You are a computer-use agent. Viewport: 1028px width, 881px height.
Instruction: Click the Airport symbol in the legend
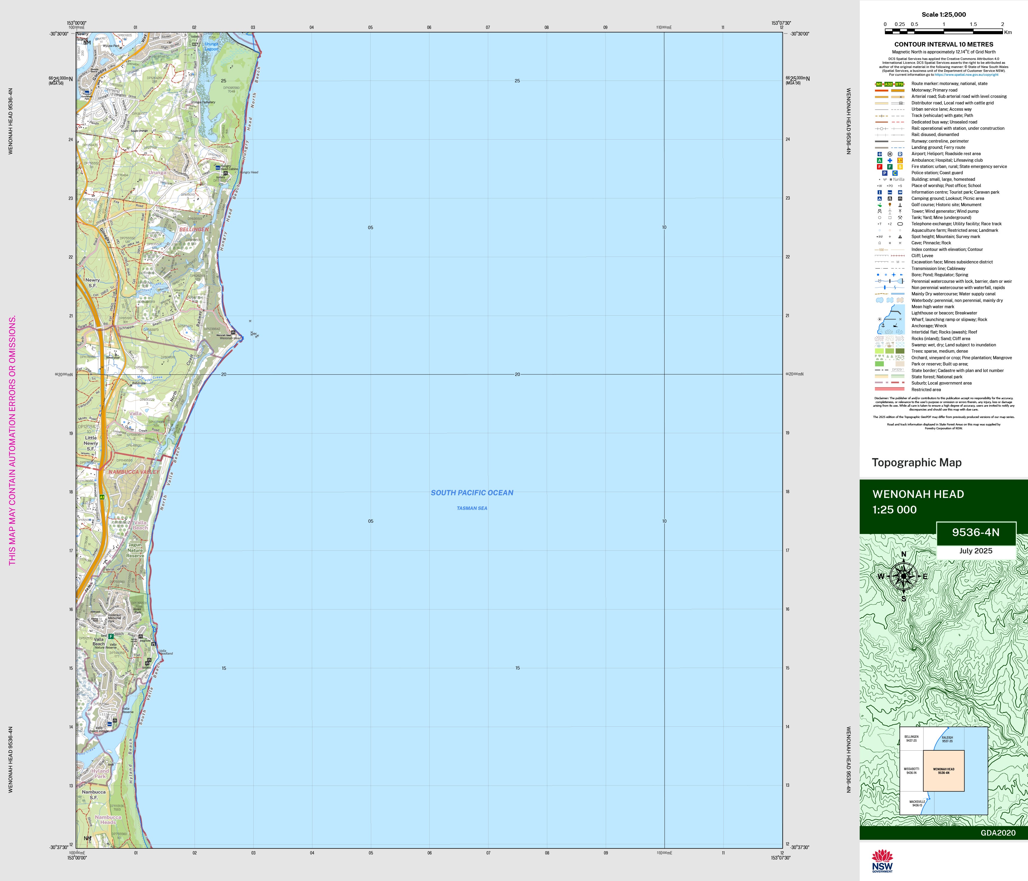(x=880, y=154)
